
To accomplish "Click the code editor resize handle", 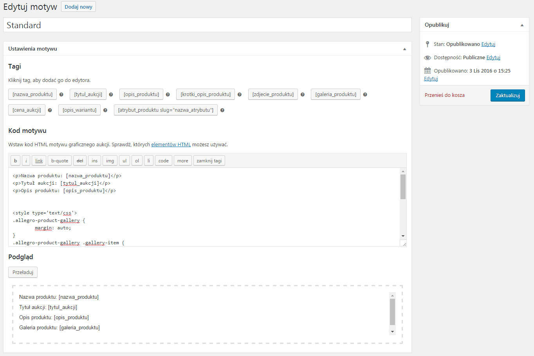I will click(404, 244).
